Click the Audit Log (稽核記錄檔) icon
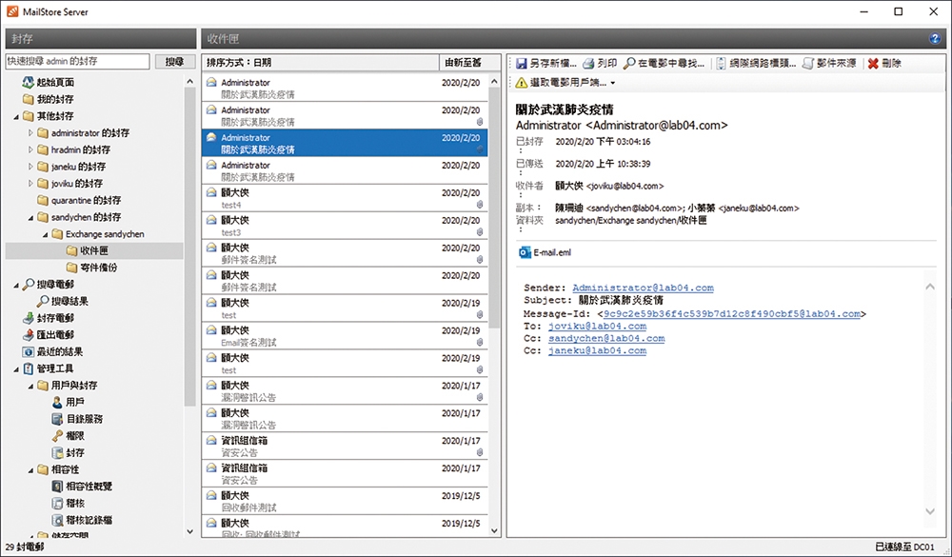 pyautogui.click(x=57, y=521)
